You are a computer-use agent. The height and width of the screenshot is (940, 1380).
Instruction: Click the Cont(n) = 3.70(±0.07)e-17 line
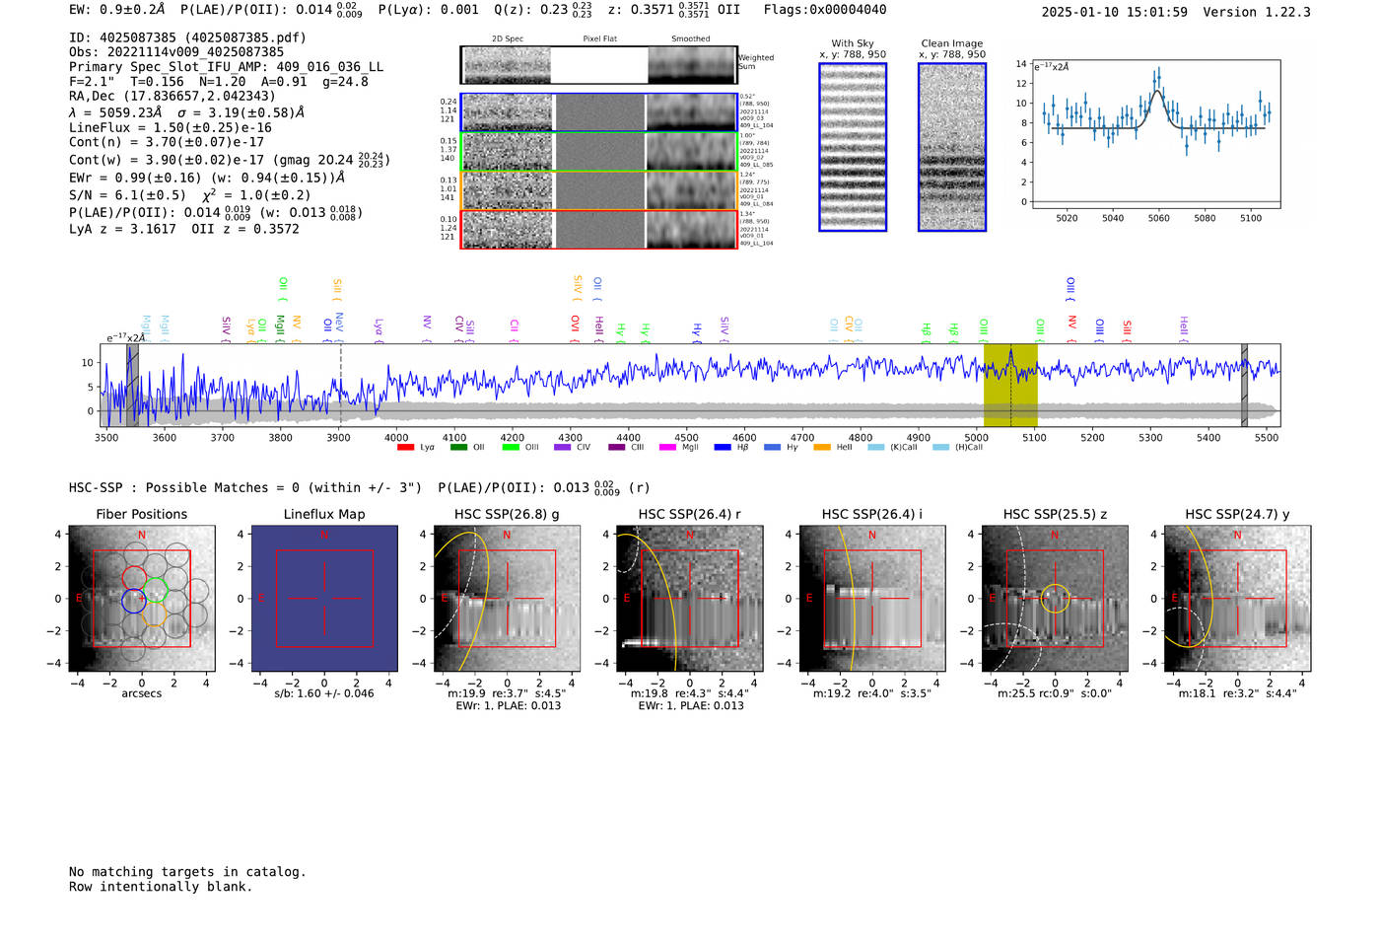167,142
